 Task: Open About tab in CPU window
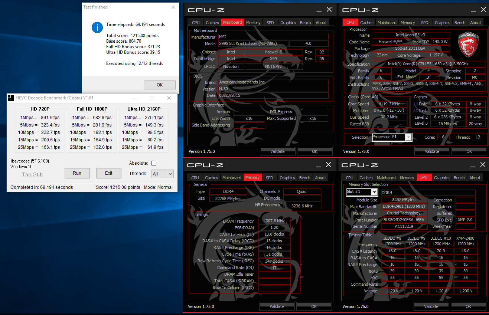[x=476, y=23]
